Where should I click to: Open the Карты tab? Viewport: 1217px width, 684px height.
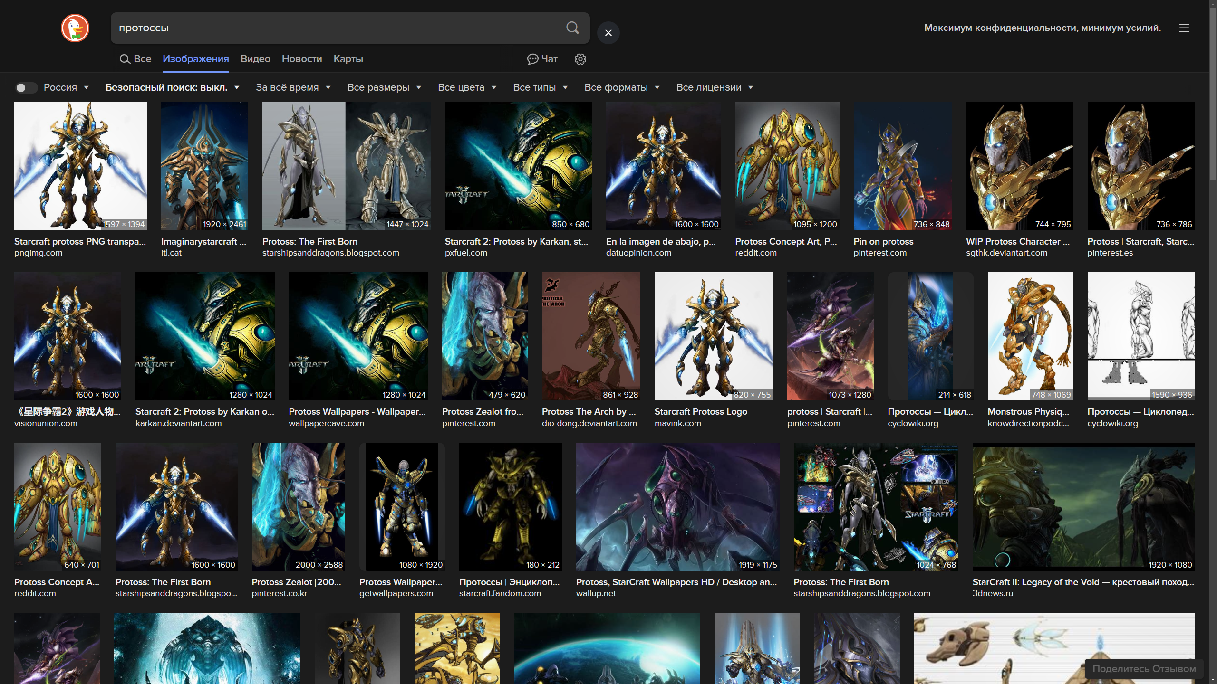pos(348,59)
